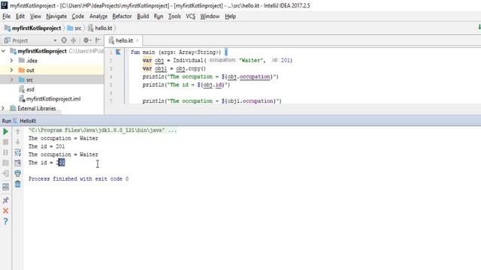Pin the Run tab with the pin icon
The width and height of the screenshot is (481, 270).
(x=5, y=200)
